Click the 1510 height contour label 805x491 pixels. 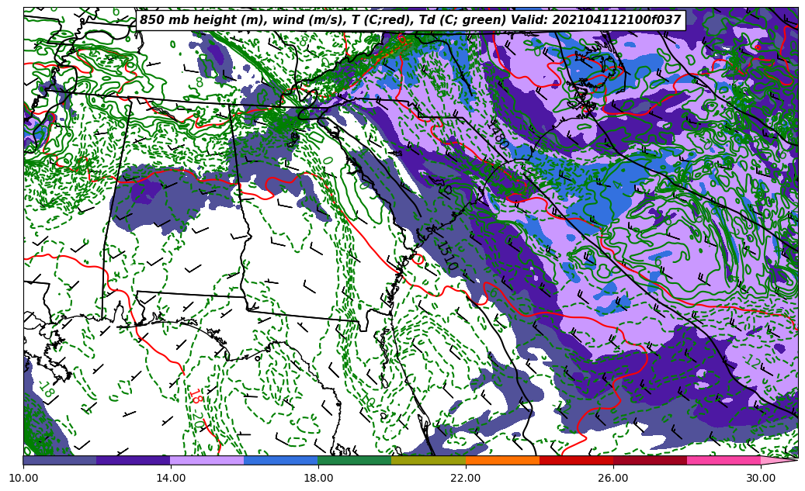coord(446,256)
